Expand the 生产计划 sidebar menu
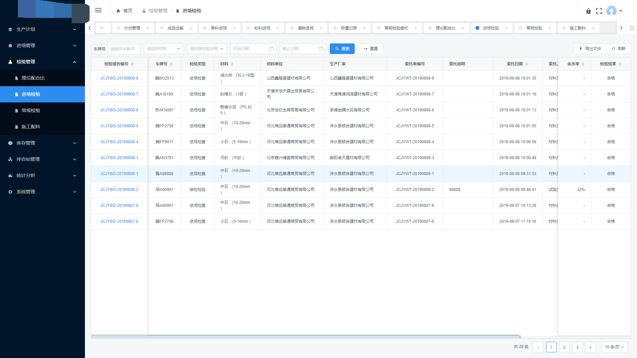This screenshot has width=637, height=358. [x=42, y=29]
